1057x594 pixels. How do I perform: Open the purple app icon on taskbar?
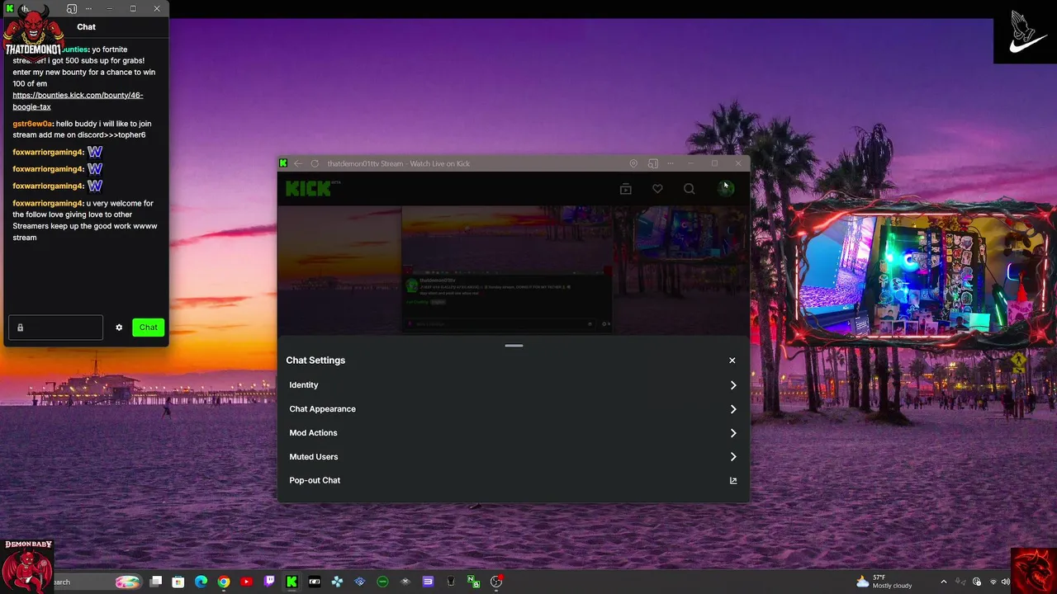[x=428, y=582]
